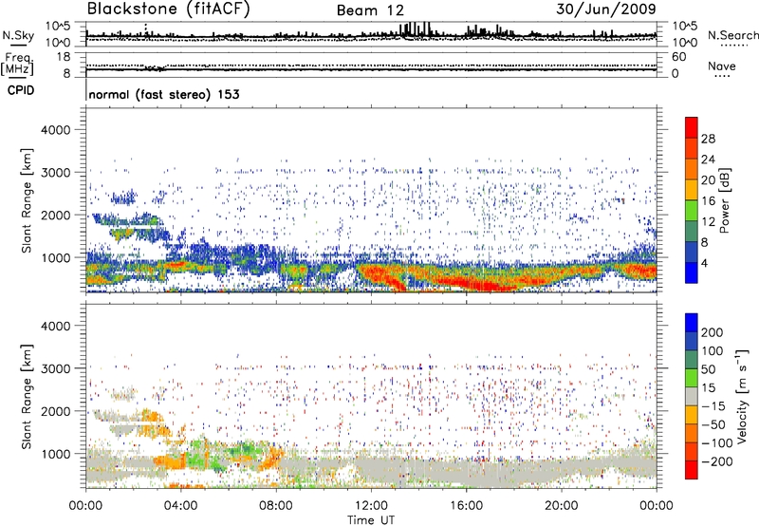Click the 'Beam 12' label
759x526 pixels.
[x=370, y=10]
